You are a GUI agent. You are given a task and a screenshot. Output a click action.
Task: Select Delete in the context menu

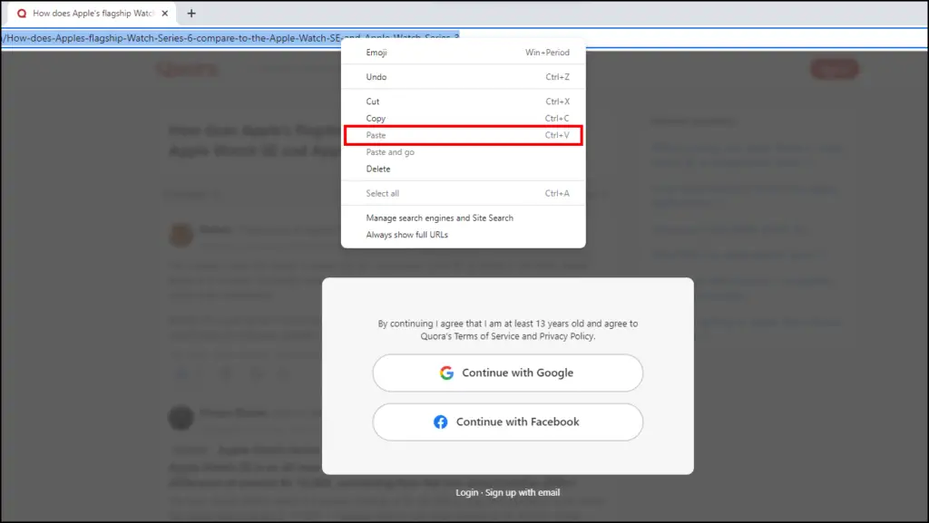[464, 169]
